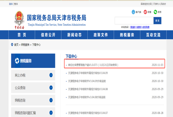Open 单位社保费管理客户端V1.0.073 download

click(x=93, y=65)
